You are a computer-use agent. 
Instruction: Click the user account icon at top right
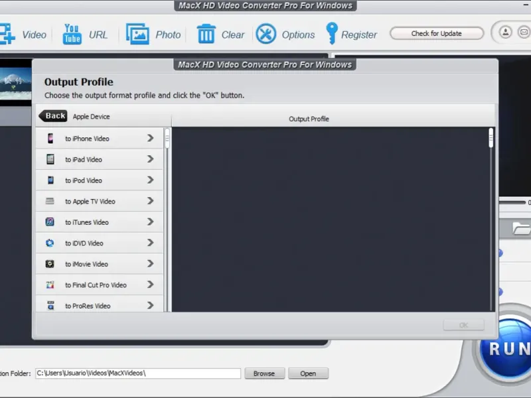[505, 33]
